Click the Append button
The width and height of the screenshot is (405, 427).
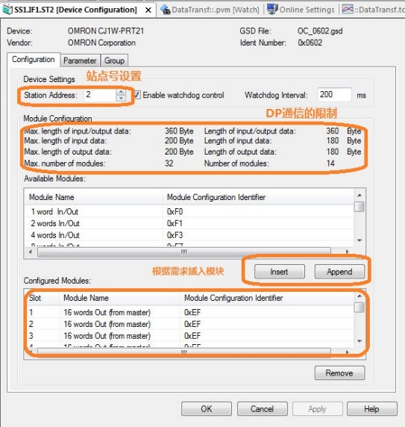point(339,272)
